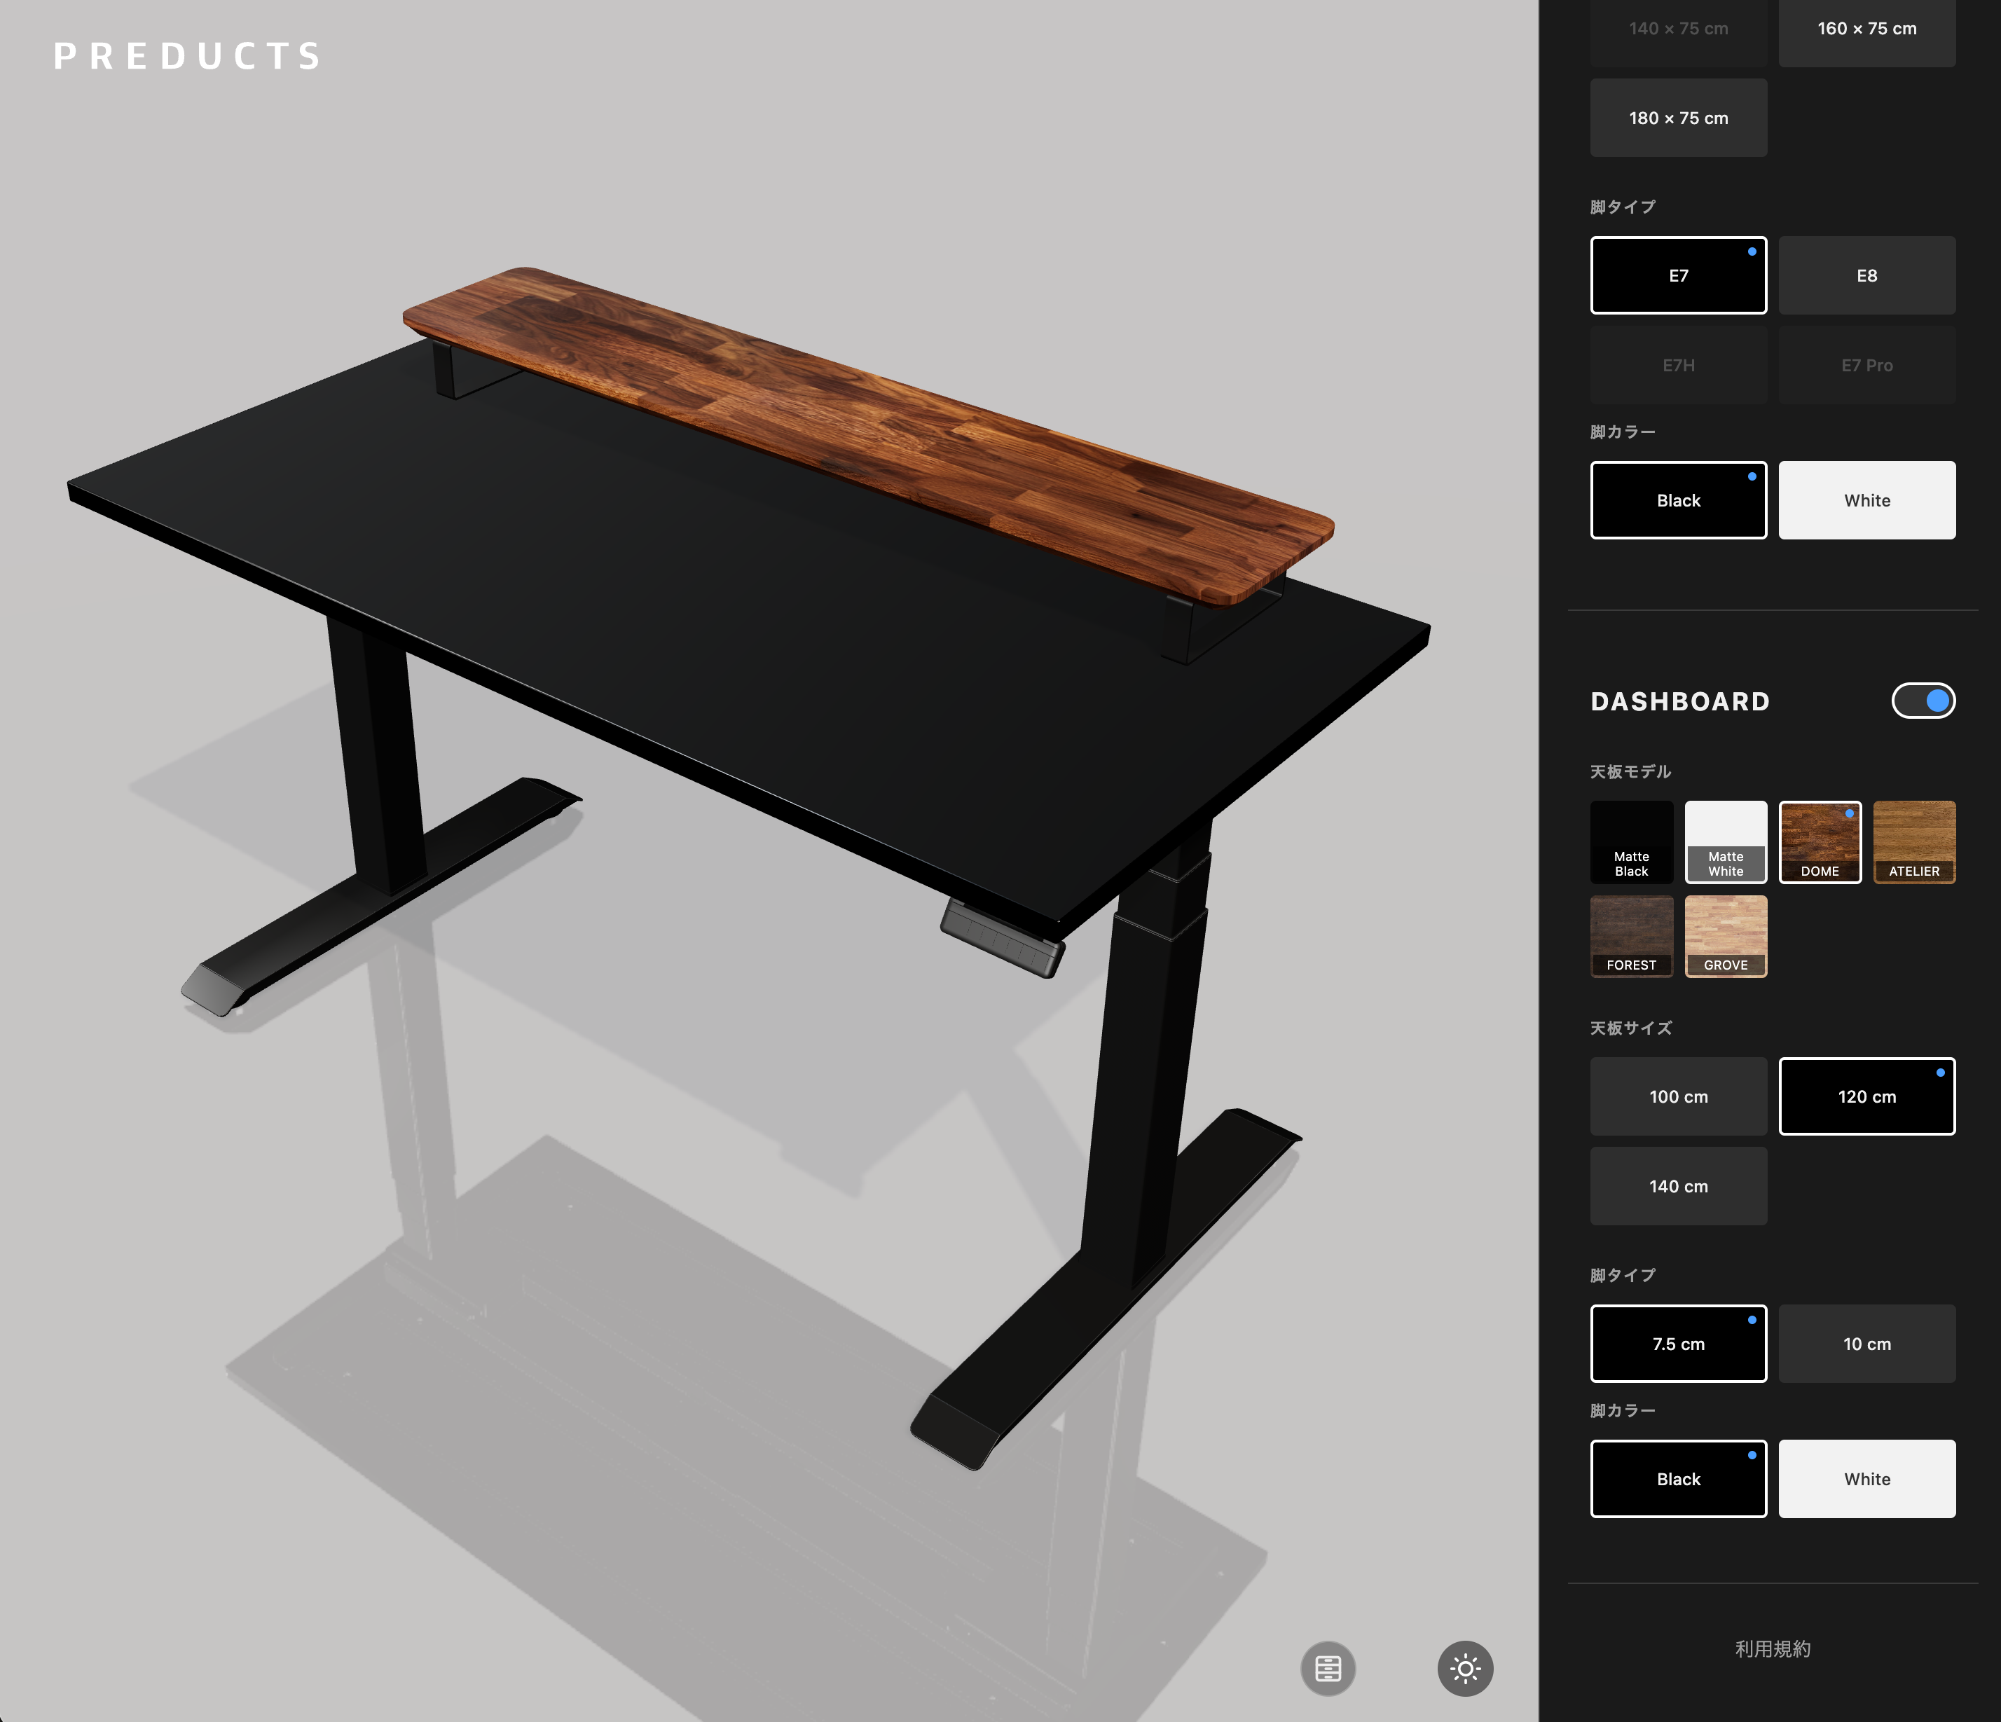Choose the Matte White tabletop swatch
The image size is (2001, 1722).
pyautogui.click(x=1725, y=841)
